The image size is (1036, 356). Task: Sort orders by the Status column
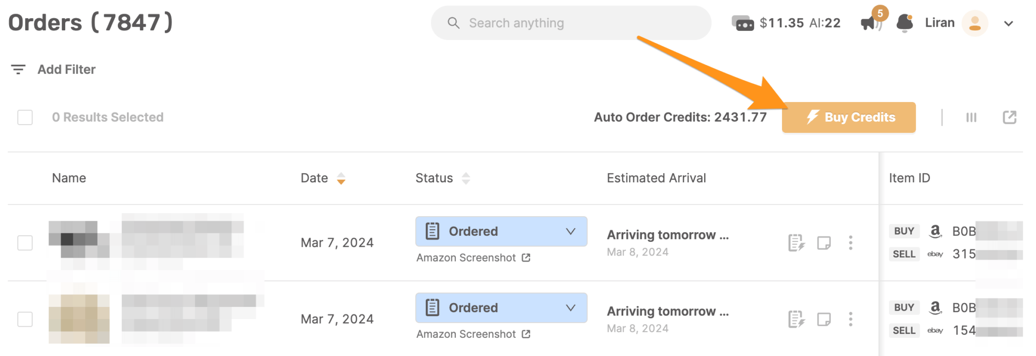(465, 178)
